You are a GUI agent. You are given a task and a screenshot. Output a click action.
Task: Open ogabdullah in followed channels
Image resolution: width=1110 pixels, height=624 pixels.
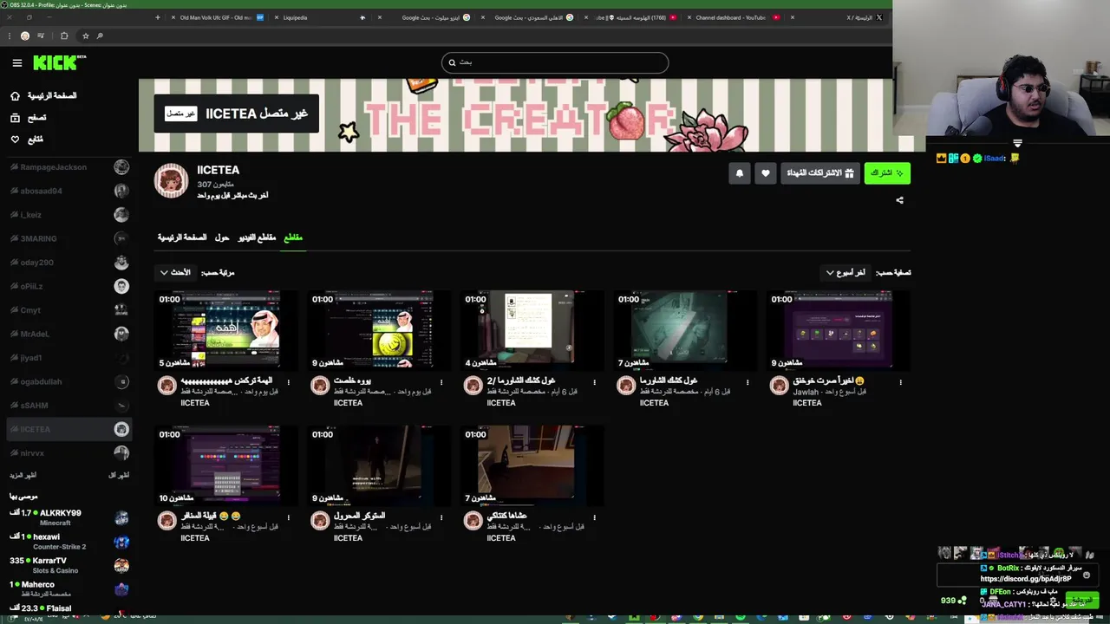69,381
